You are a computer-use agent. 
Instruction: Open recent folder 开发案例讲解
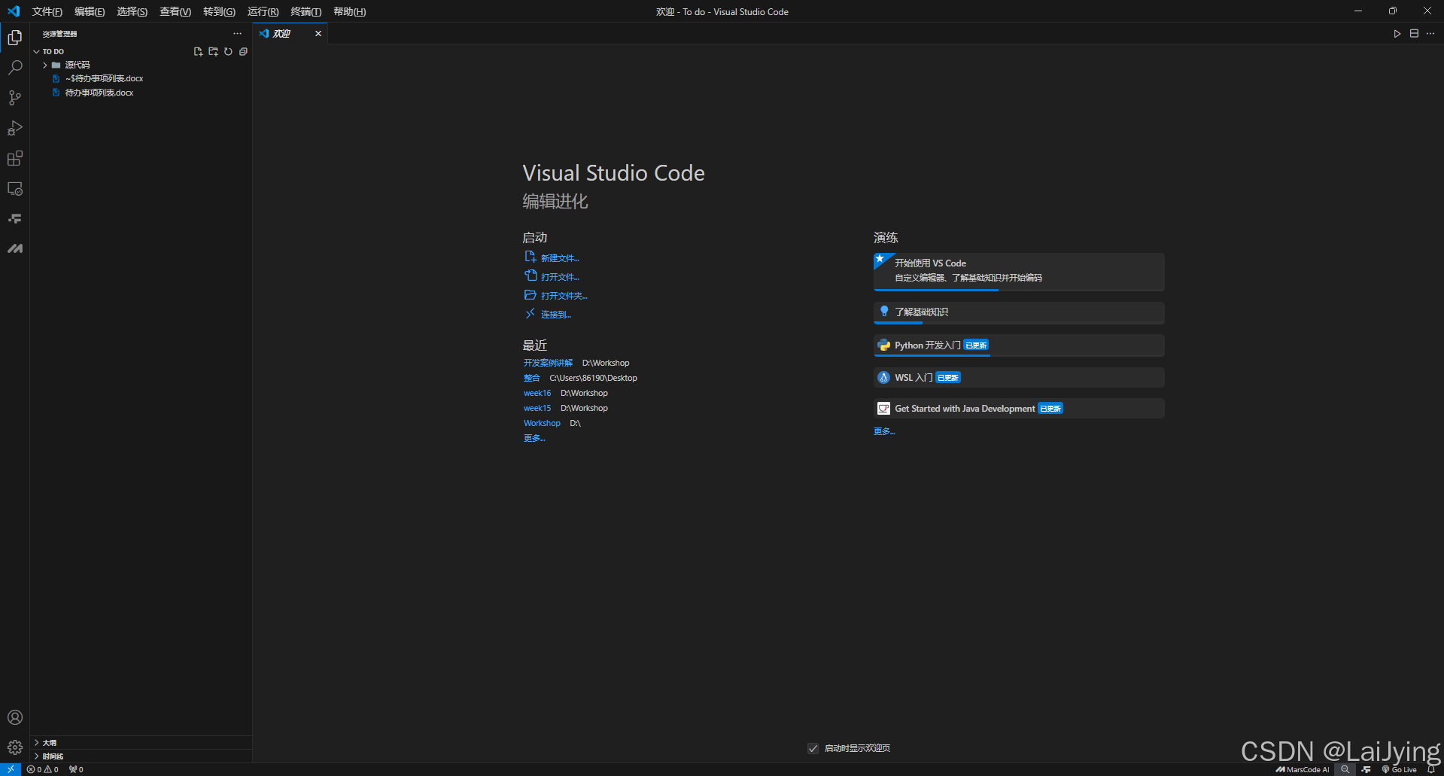pyautogui.click(x=548, y=363)
